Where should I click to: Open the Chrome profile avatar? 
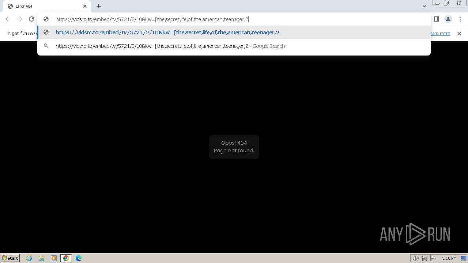point(448,19)
